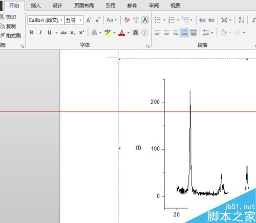Expand the Line Spacing dropdown

click(x=212, y=33)
